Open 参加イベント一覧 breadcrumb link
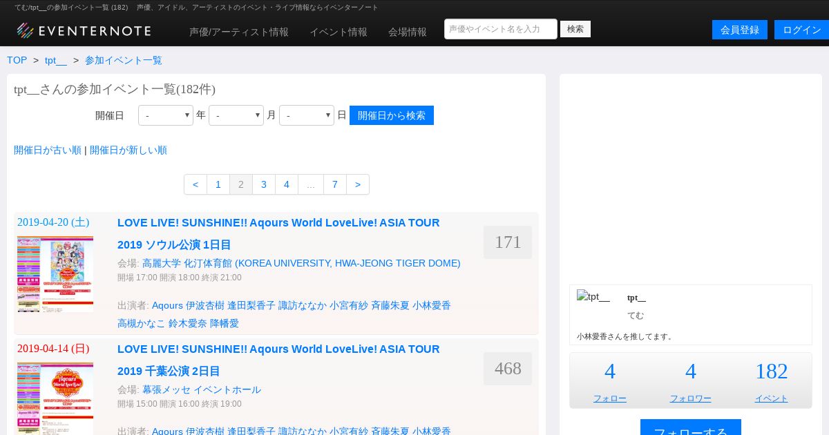This screenshot has height=435, width=829. click(124, 60)
